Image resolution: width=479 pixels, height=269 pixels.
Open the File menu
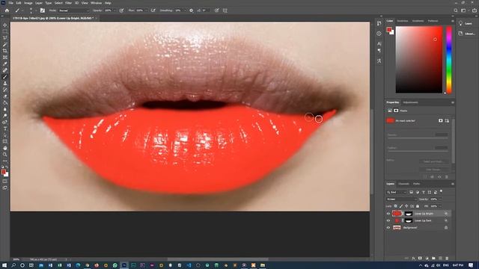10,3
